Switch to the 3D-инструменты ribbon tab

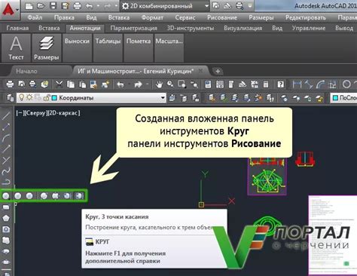(191, 28)
